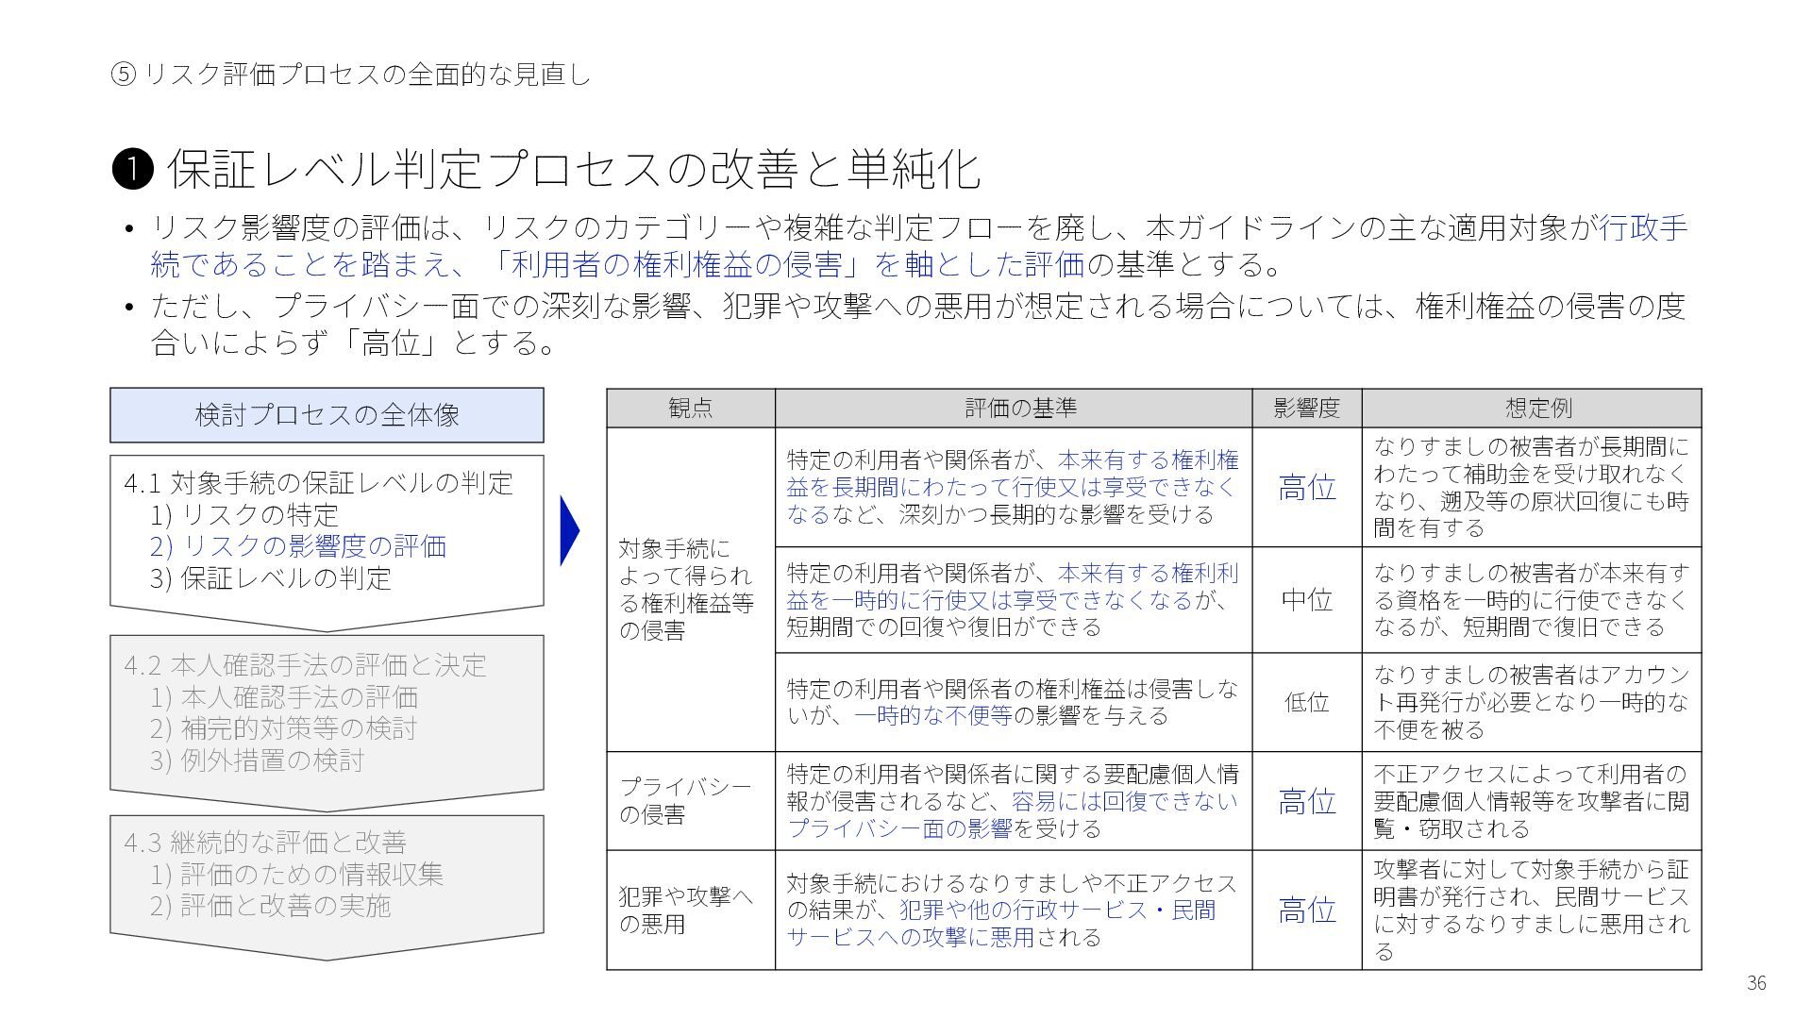The image size is (1812, 1019).
Task: Click the black circled number one bullet
Action: (132, 170)
